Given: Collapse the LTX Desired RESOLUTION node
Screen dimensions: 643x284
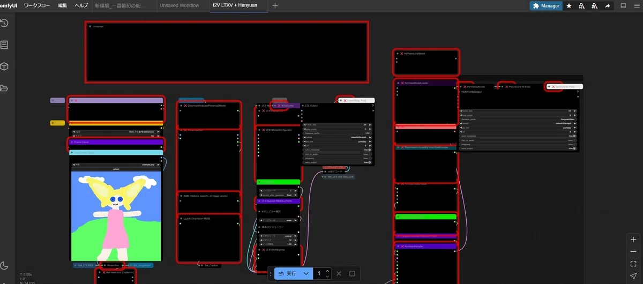Looking at the screenshot, I should [258, 201].
